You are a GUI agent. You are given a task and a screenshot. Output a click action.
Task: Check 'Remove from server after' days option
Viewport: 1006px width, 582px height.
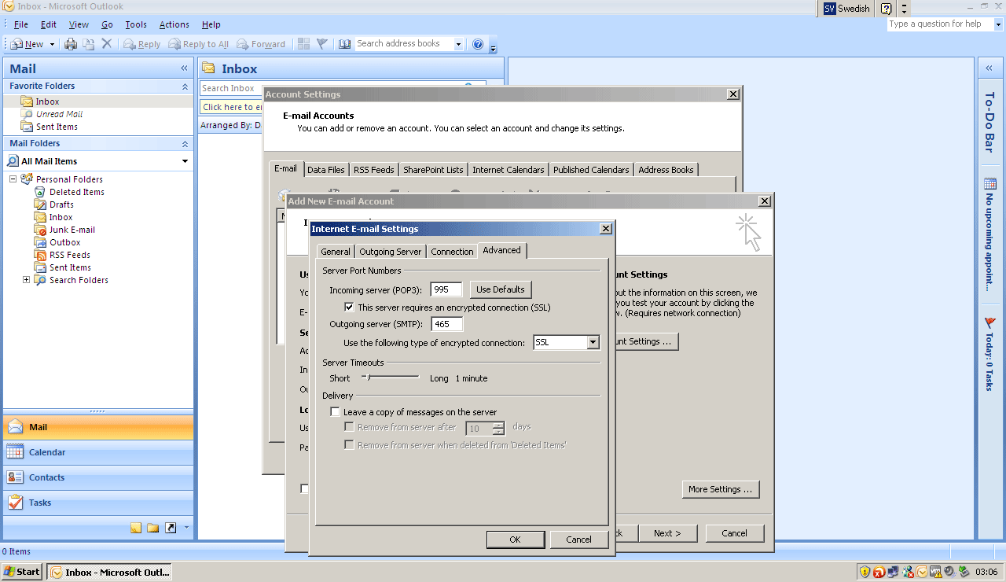click(350, 427)
